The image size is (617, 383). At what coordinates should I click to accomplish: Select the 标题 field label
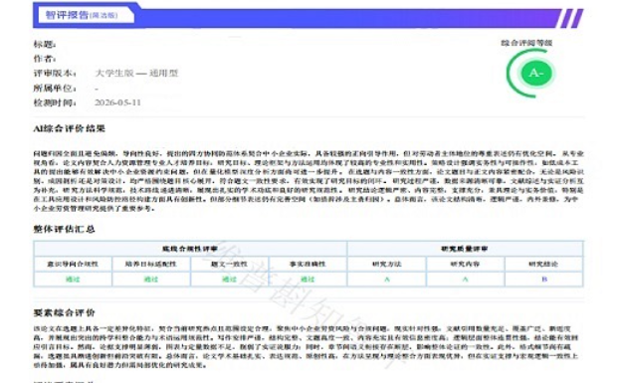click(x=45, y=44)
